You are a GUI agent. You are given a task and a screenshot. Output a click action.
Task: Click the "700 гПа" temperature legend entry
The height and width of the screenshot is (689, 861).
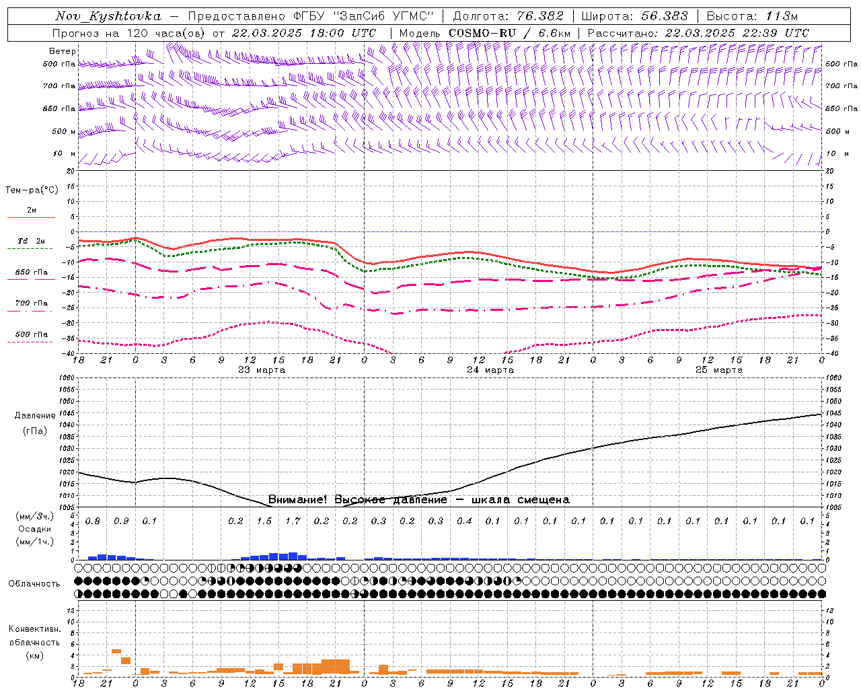tap(32, 303)
